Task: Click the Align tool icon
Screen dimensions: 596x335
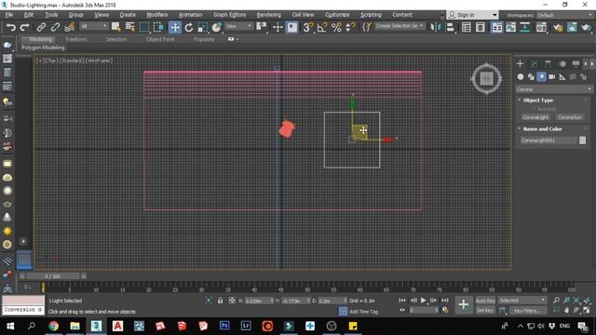Action: [450, 27]
